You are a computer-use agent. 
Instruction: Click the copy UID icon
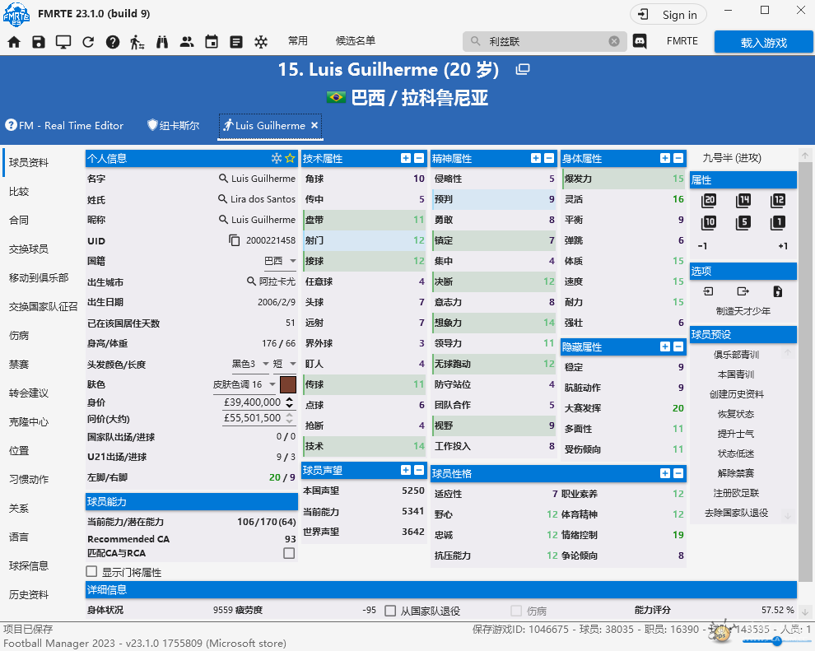click(235, 240)
